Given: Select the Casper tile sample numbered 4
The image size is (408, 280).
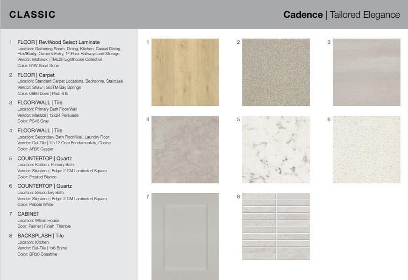Looking at the screenshot, I should click(x=185, y=149).
